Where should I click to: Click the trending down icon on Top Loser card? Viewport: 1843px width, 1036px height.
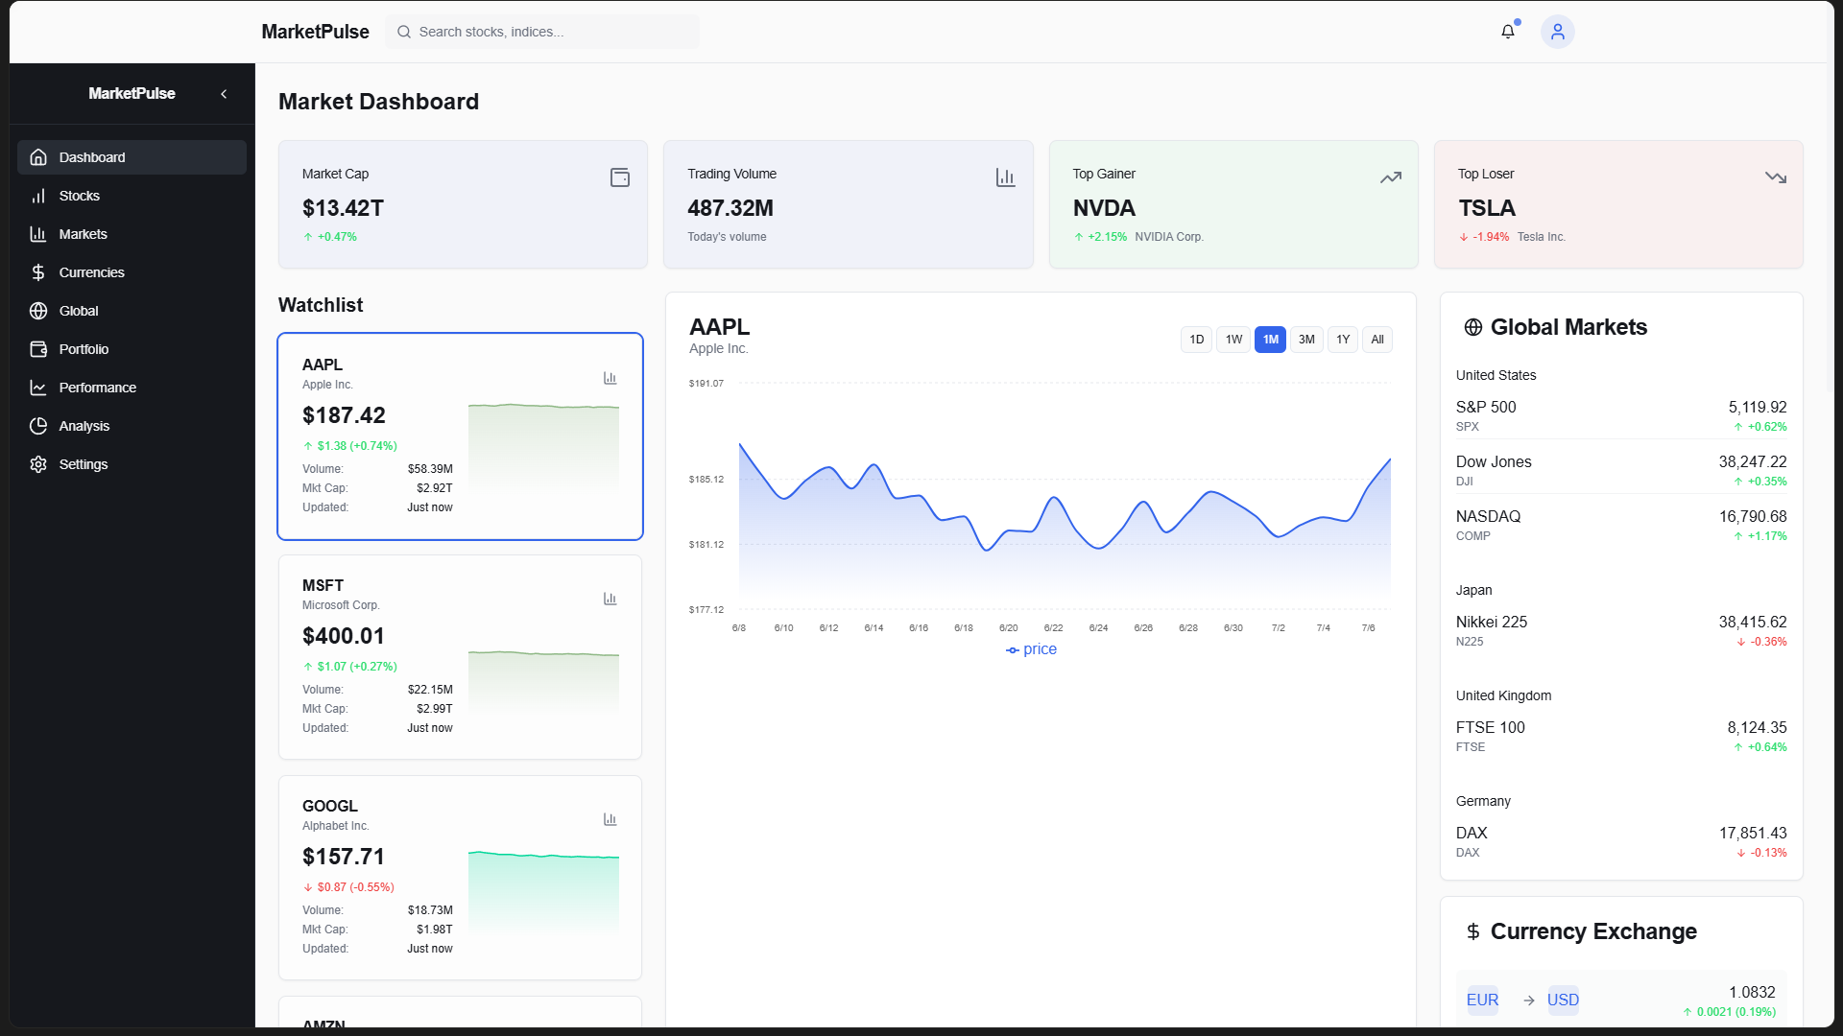tap(1776, 177)
